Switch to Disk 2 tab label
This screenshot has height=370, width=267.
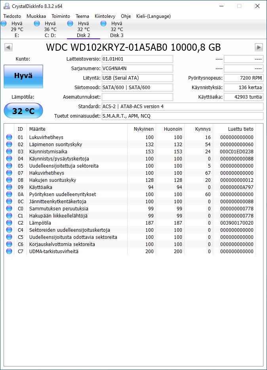pyautogui.click(x=84, y=35)
